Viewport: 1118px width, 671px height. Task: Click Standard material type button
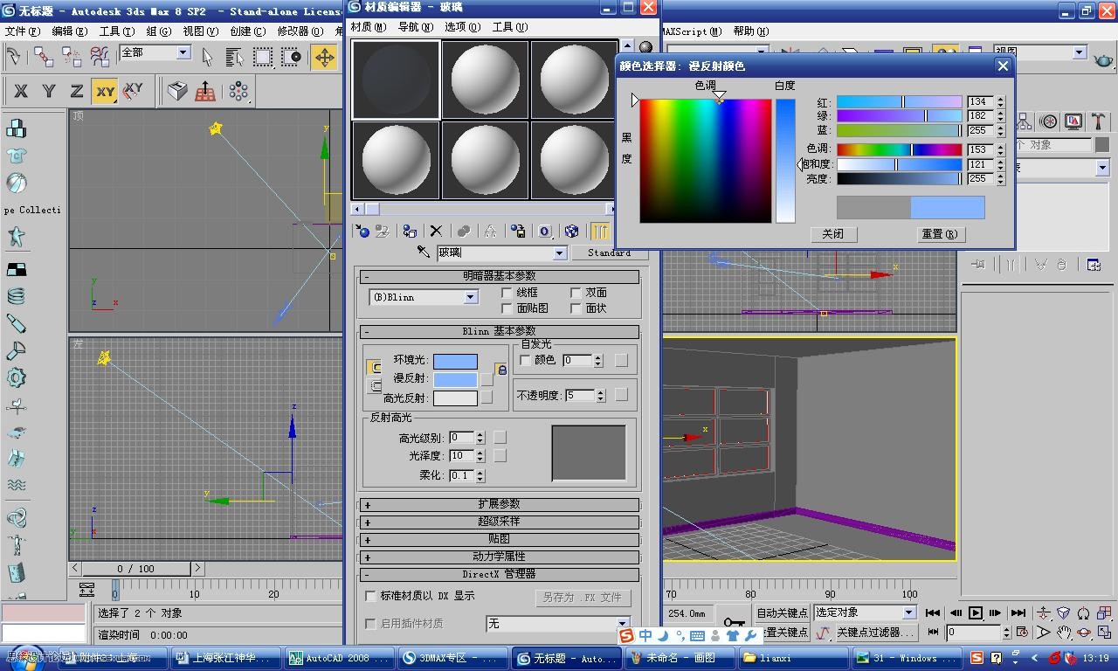[609, 253]
